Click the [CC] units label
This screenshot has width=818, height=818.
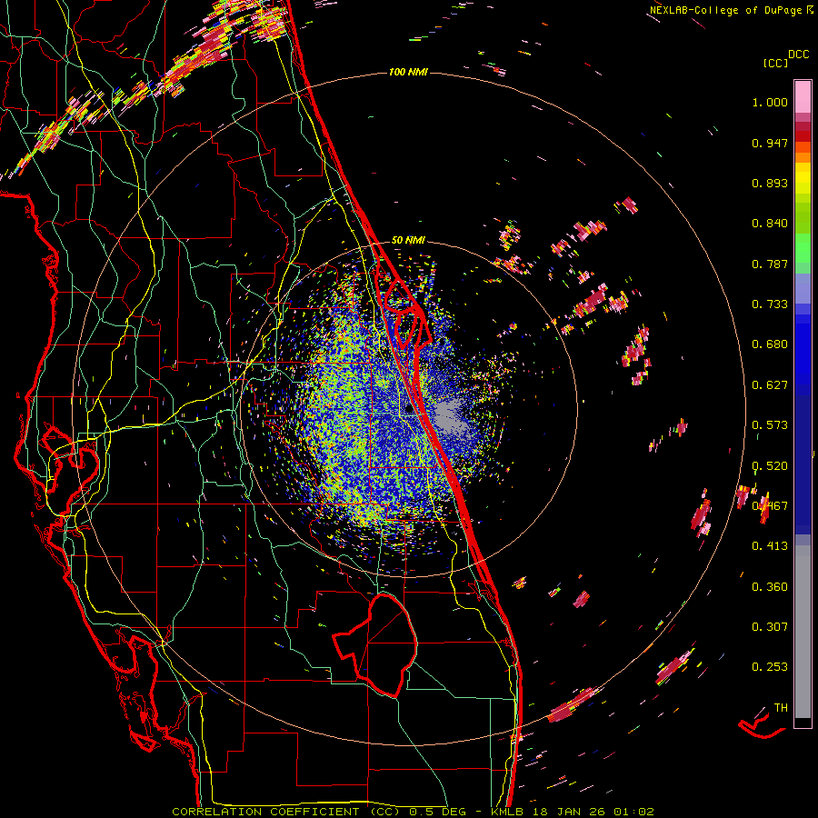[x=776, y=63]
